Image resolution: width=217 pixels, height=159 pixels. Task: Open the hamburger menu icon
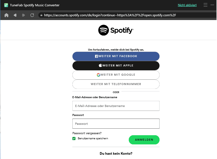click(x=206, y=5)
